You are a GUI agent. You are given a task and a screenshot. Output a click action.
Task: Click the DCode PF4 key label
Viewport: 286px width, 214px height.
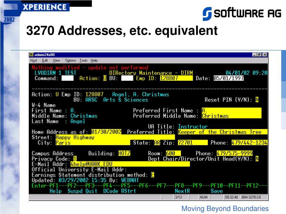(x=111, y=191)
